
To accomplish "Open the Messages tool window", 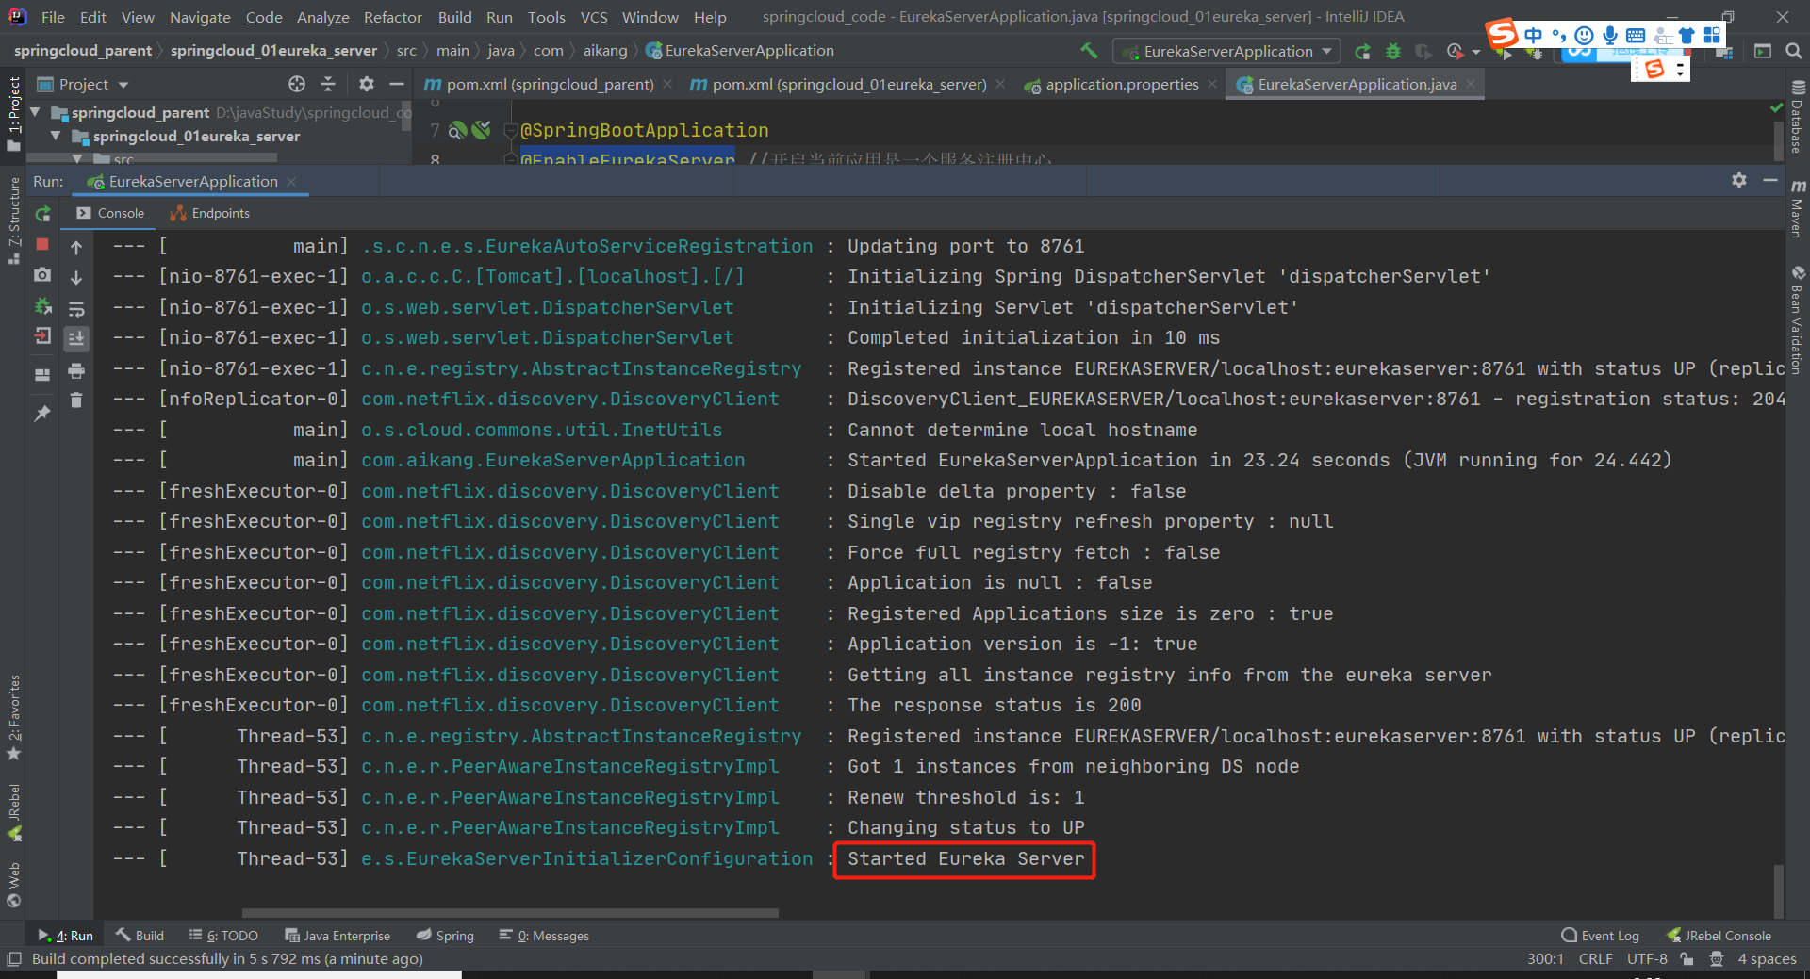I will click(x=544, y=936).
